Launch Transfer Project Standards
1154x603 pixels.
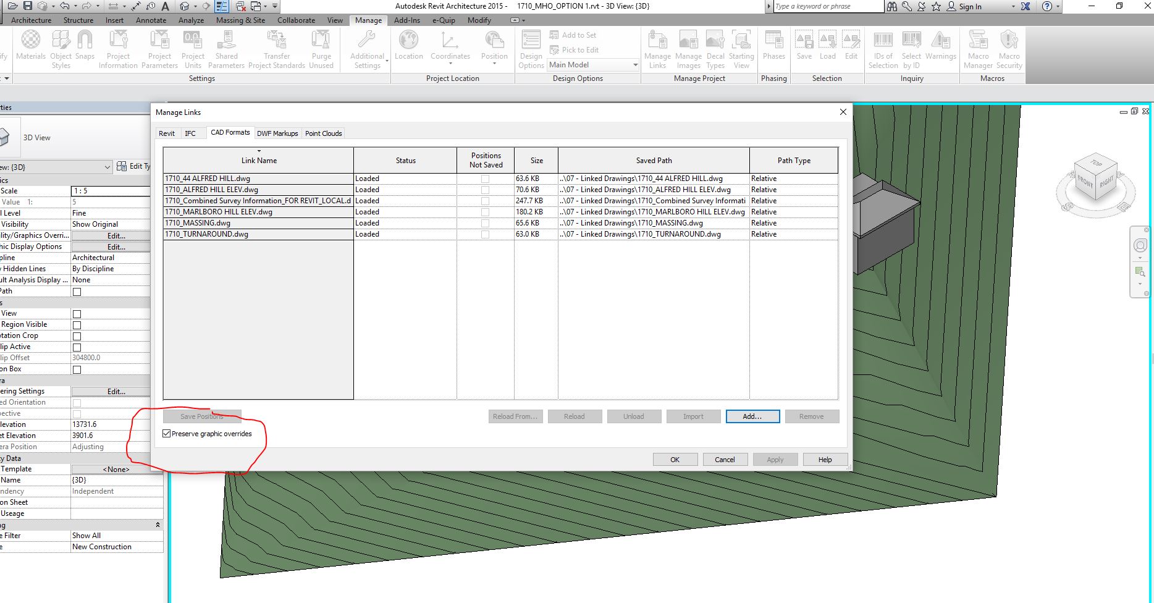pyautogui.click(x=276, y=48)
